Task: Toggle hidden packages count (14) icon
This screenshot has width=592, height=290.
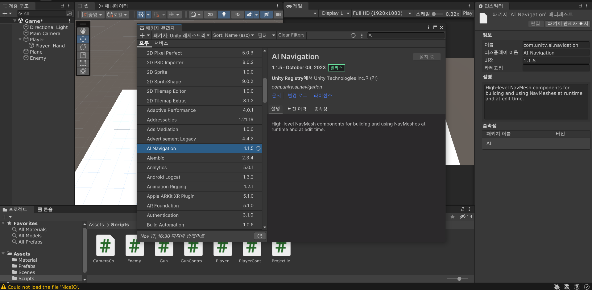Action: click(466, 217)
